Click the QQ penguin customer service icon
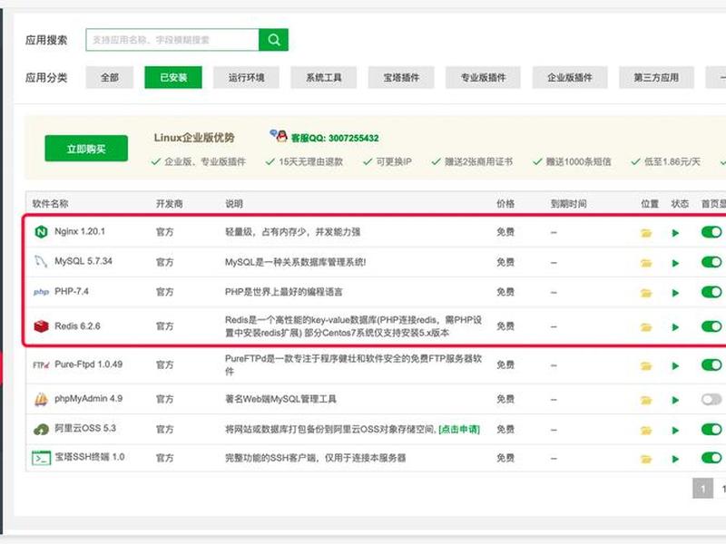 279,135
